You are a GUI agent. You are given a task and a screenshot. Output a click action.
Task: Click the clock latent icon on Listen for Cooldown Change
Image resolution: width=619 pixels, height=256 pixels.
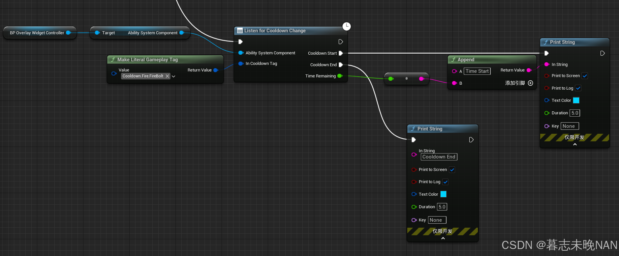coord(346,26)
